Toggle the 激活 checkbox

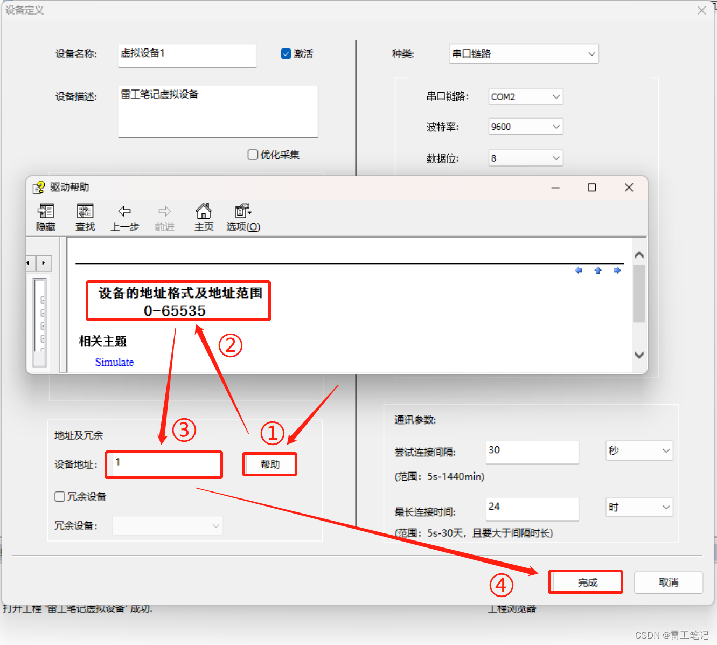pyautogui.click(x=286, y=53)
